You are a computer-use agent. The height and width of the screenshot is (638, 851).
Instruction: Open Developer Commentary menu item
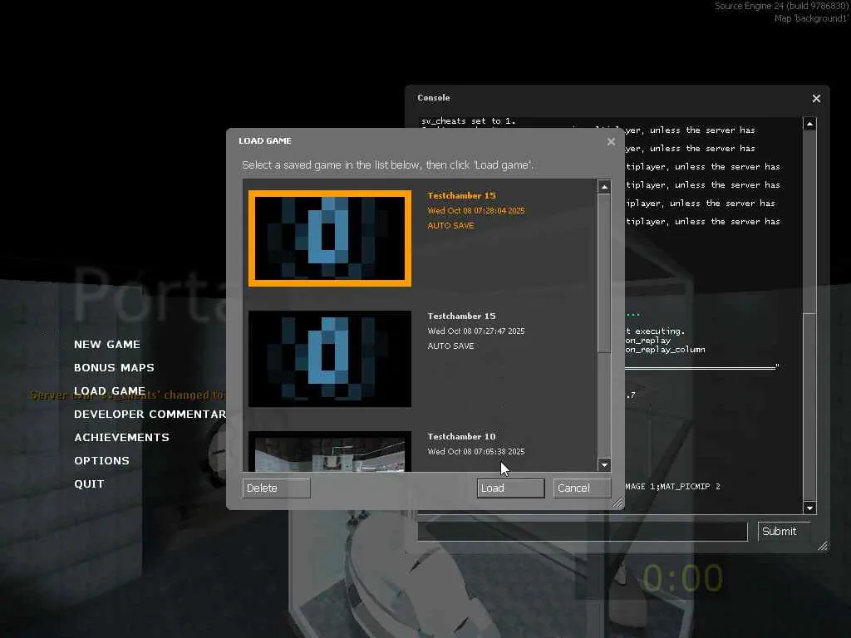(150, 415)
